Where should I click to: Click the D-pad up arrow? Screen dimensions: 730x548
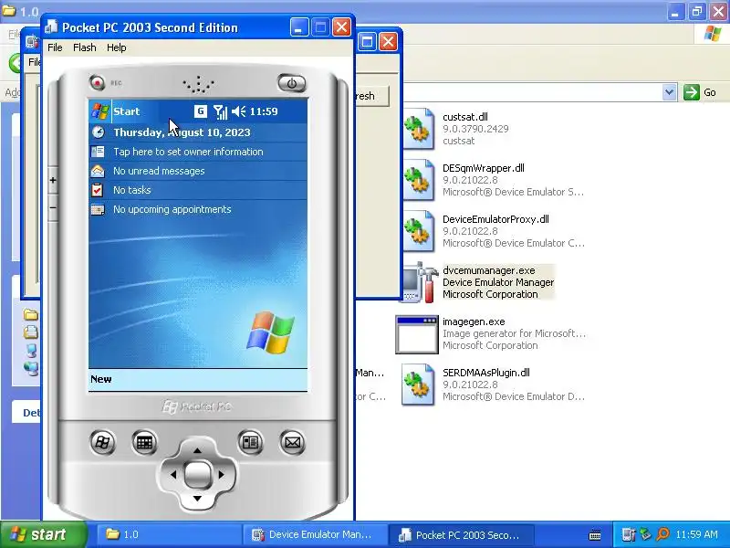point(197,450)
